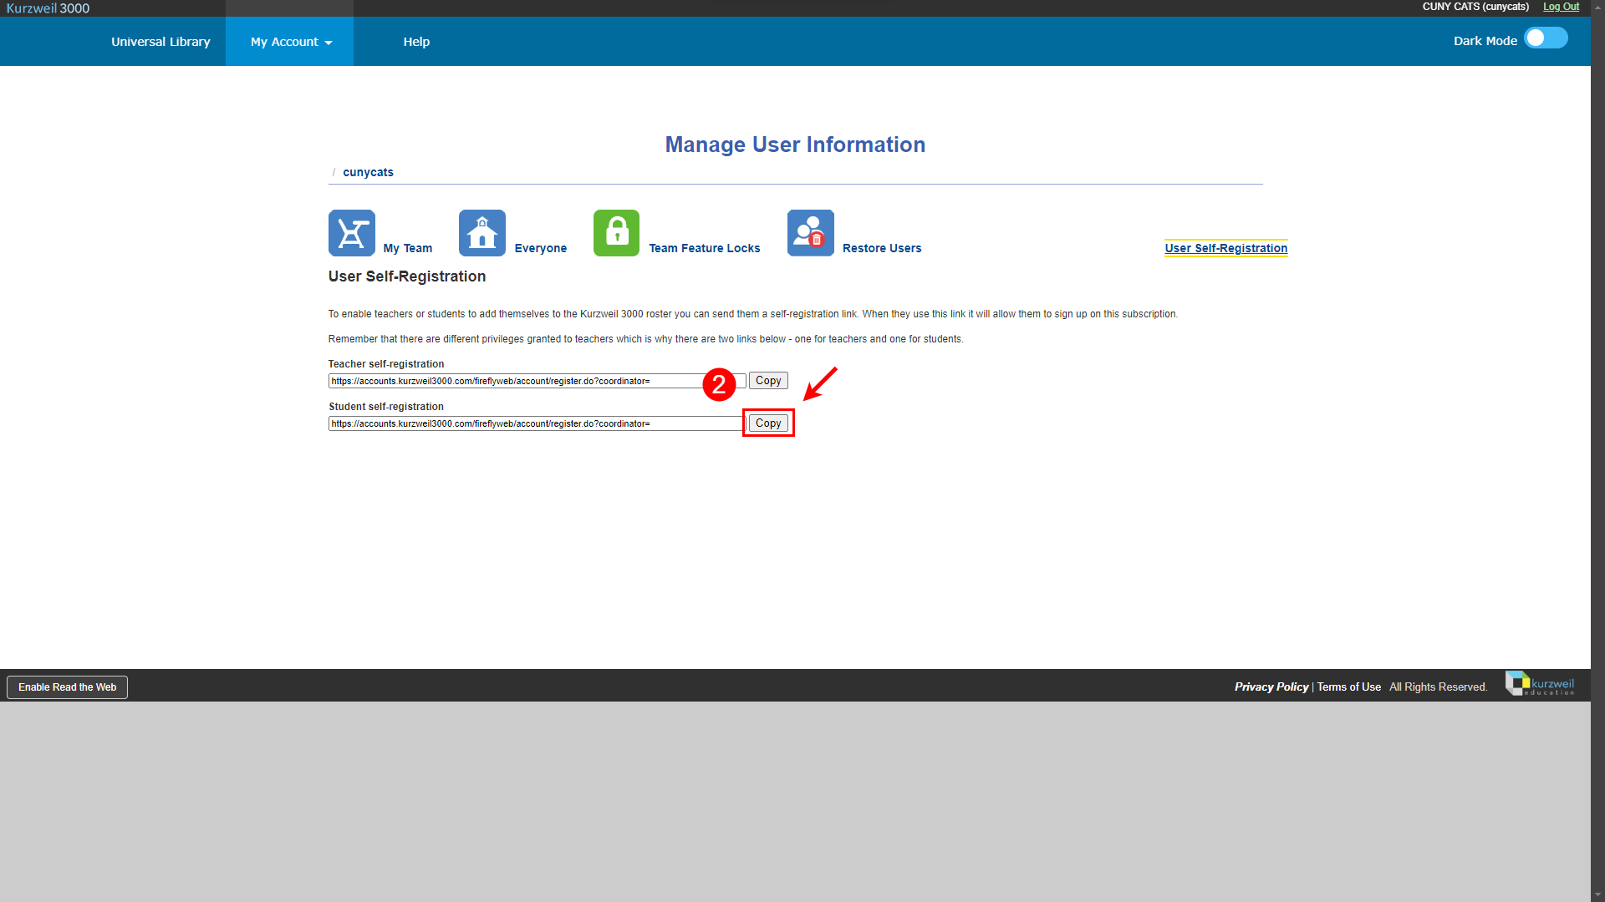This screenshot has width=1605, height=902.
Task: Open the My Team label link
Action: click(408, 248)
